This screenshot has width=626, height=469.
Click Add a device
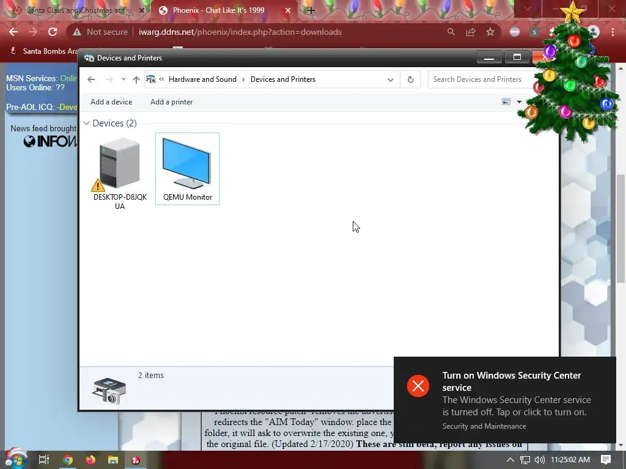tap(111, 102)
